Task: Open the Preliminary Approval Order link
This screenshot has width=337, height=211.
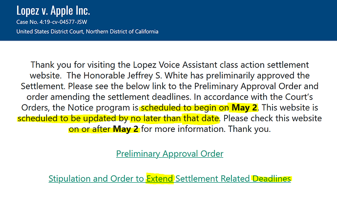Action: (169, 154)
